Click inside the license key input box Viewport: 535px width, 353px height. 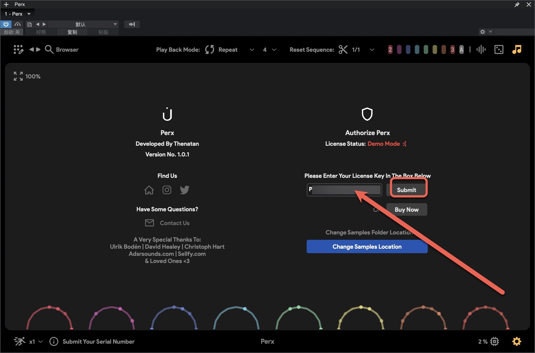coord(344,190)
